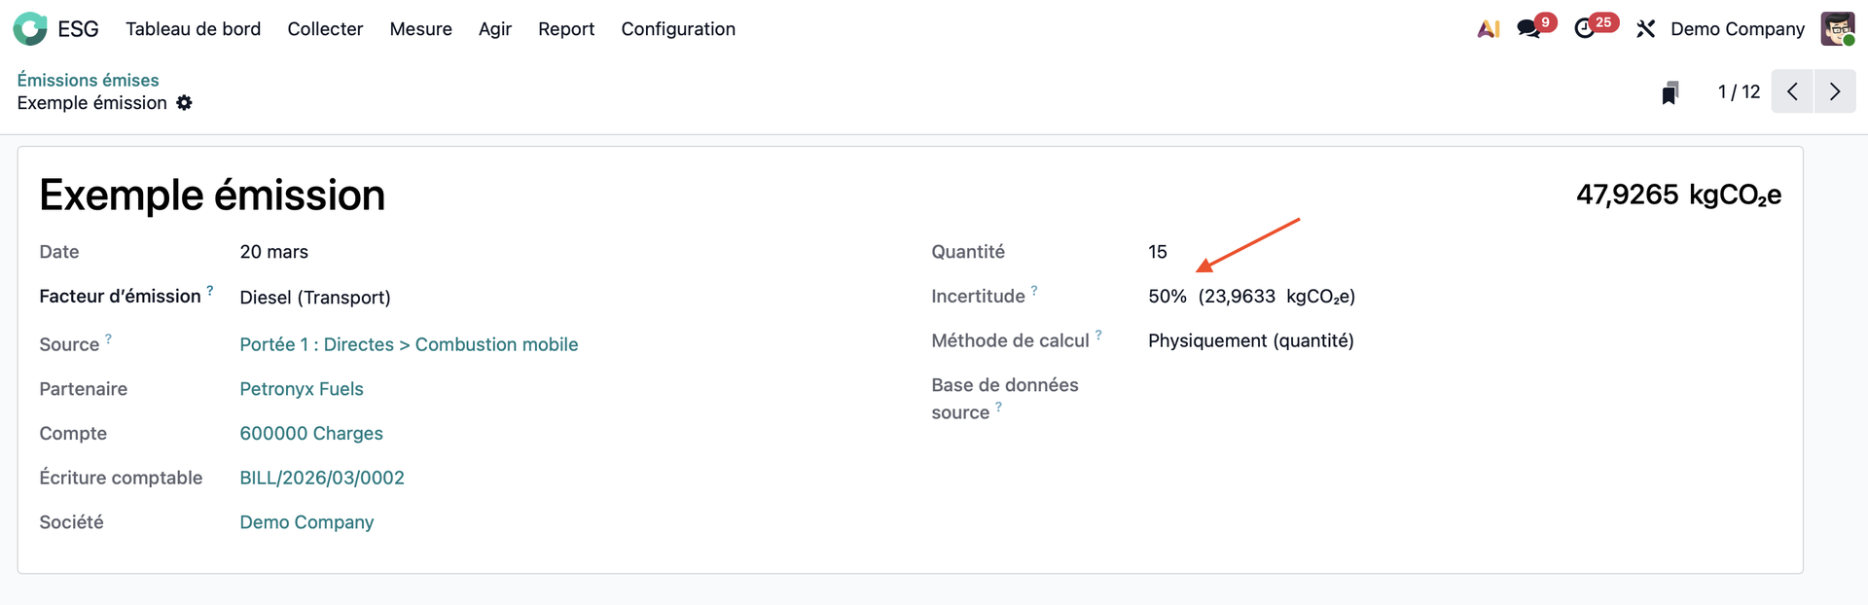Image resolution: width=1868 pixels, height=605 pixels.
Task: Go to the previous record arrow
Action: [x=1792, y=91]
